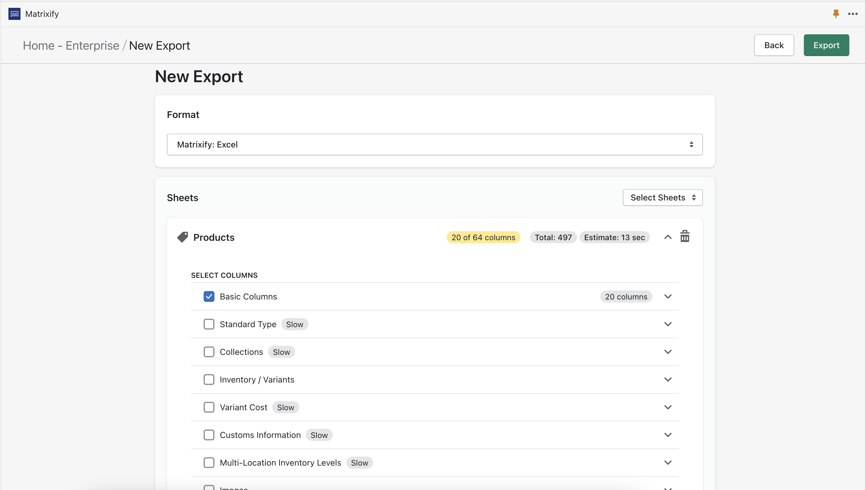Collapse the Products sheet section
The width and height of the screenshot is (865, 490).
coord(668,237)
